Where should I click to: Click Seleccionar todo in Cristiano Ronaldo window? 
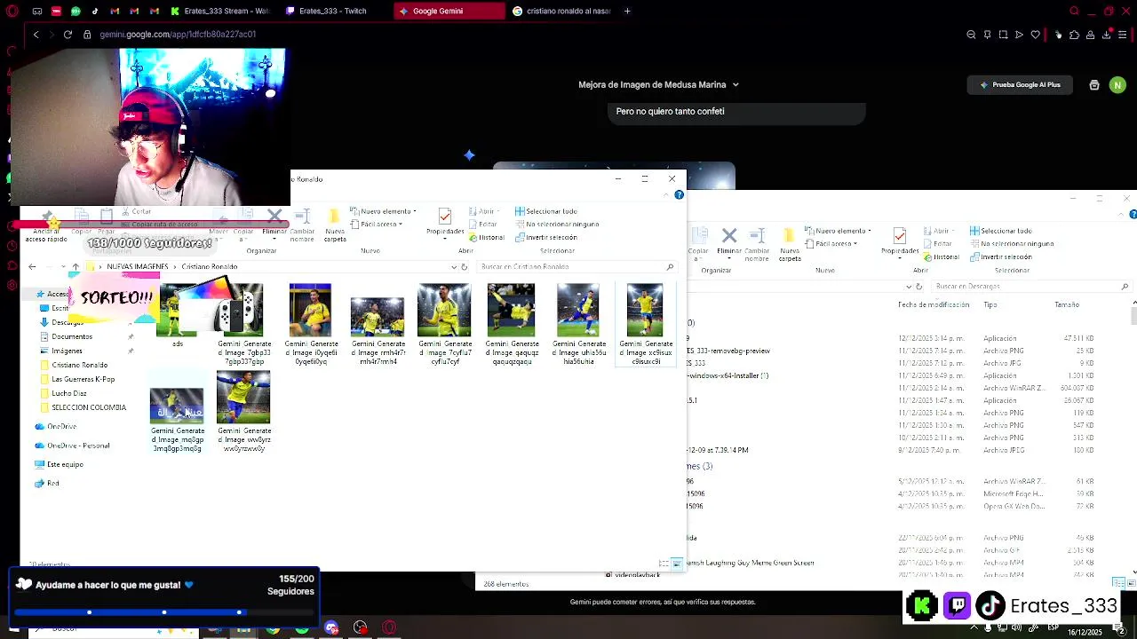tap(545, 211)
